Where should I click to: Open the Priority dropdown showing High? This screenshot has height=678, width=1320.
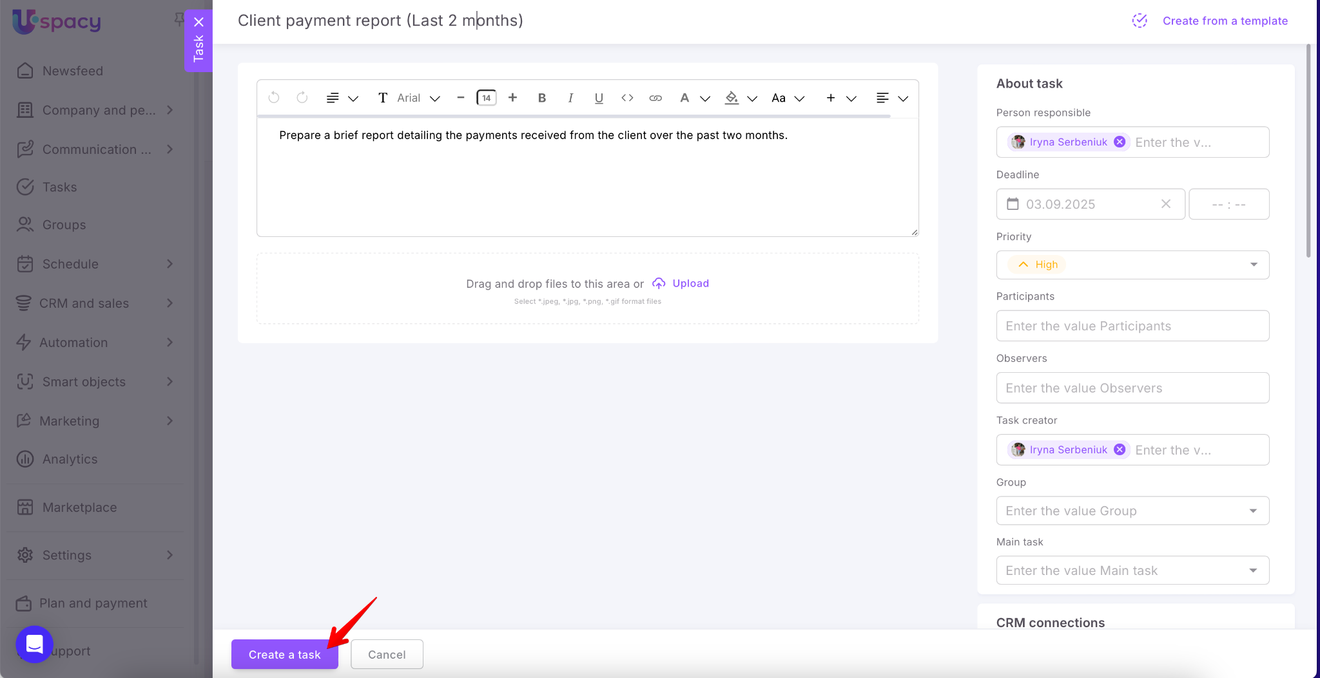pos(1132,265)
